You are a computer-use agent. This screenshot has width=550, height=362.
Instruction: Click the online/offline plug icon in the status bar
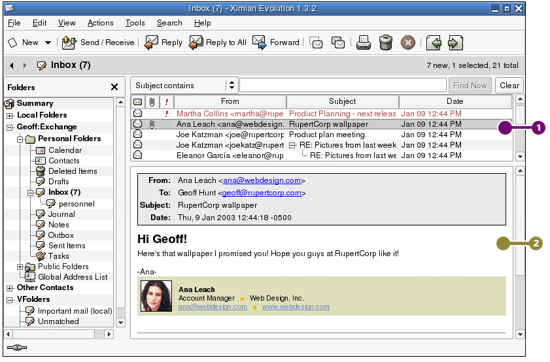[x=16, y=348]
